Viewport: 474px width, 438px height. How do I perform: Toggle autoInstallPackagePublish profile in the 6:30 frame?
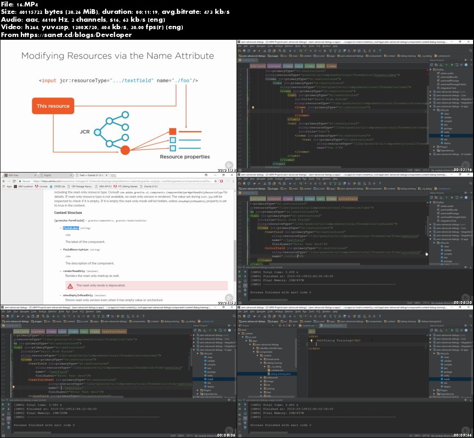click(x=438, y=217)
